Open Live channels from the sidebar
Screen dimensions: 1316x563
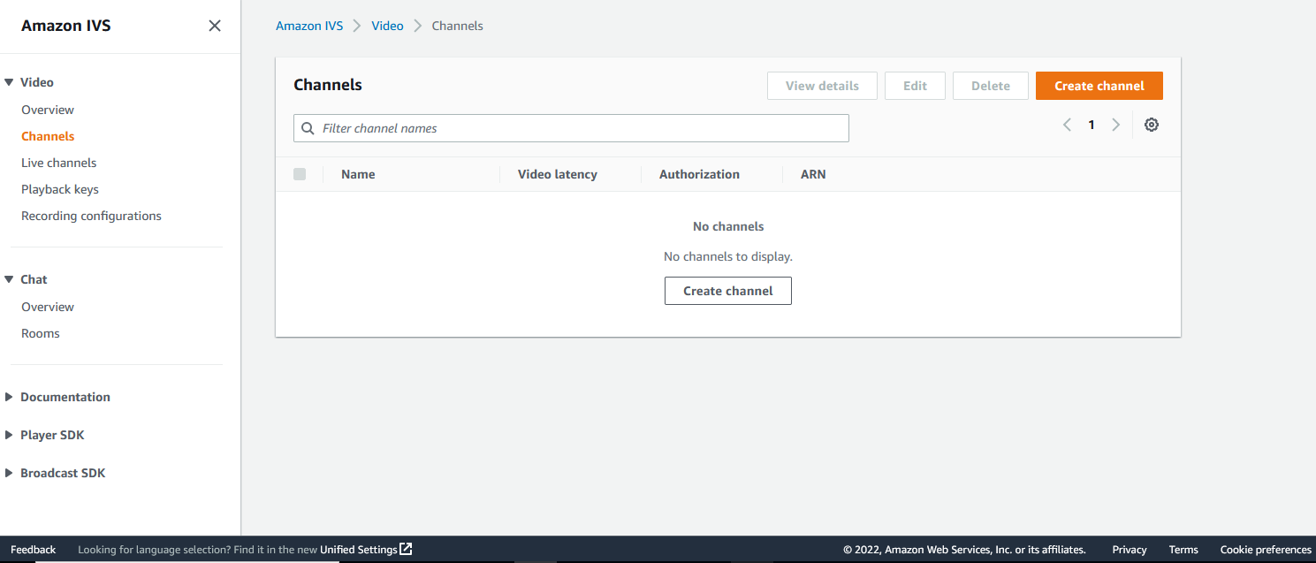[58, 162]
